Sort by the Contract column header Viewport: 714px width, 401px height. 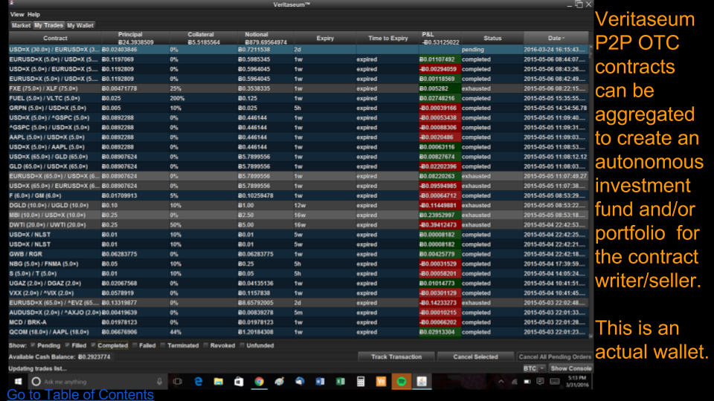click(x=55, y=38)
